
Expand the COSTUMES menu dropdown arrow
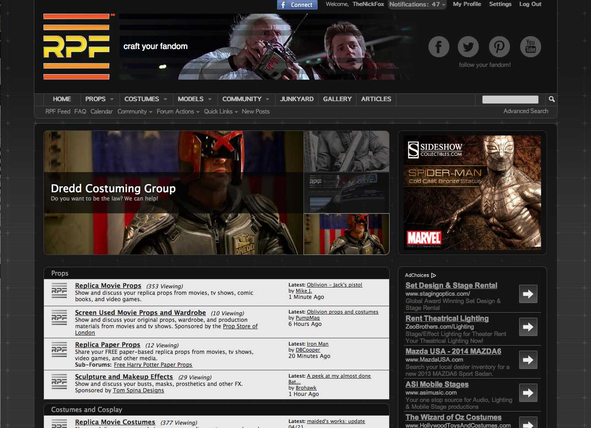pos(165,99)
